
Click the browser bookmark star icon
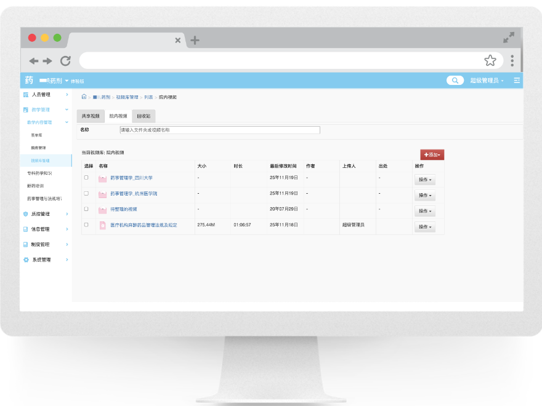point(490,60)
